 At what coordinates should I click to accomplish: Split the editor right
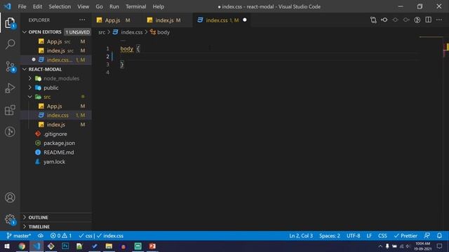tap(429, 20)
